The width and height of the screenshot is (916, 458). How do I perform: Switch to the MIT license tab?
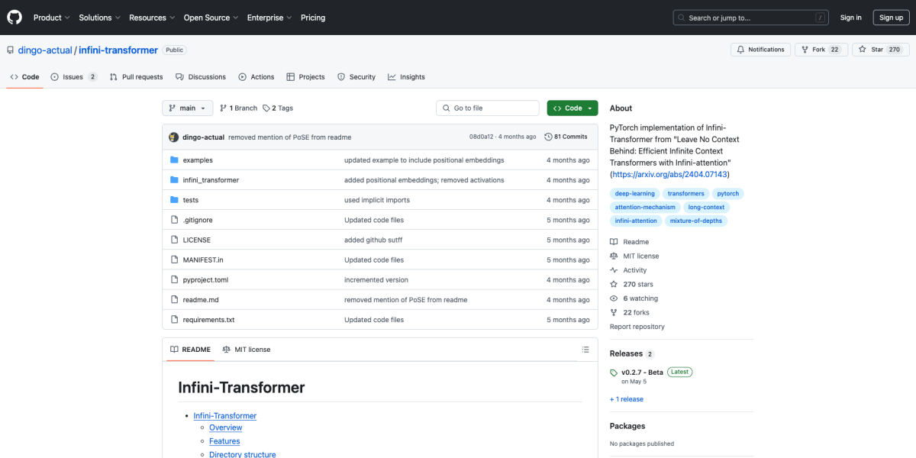[246, 350]
